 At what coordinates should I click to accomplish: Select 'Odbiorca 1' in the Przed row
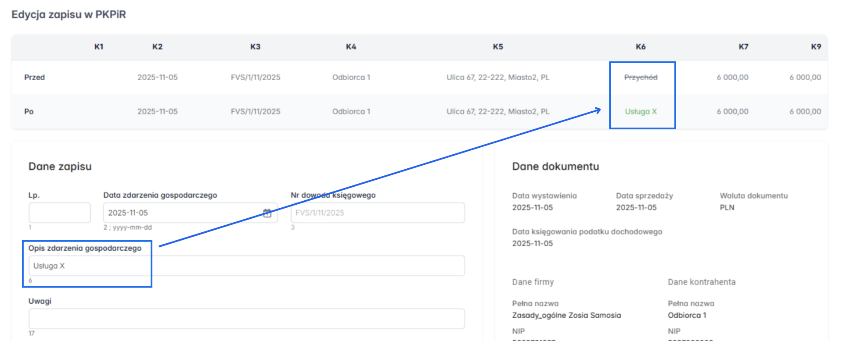[x=351, y=77]
